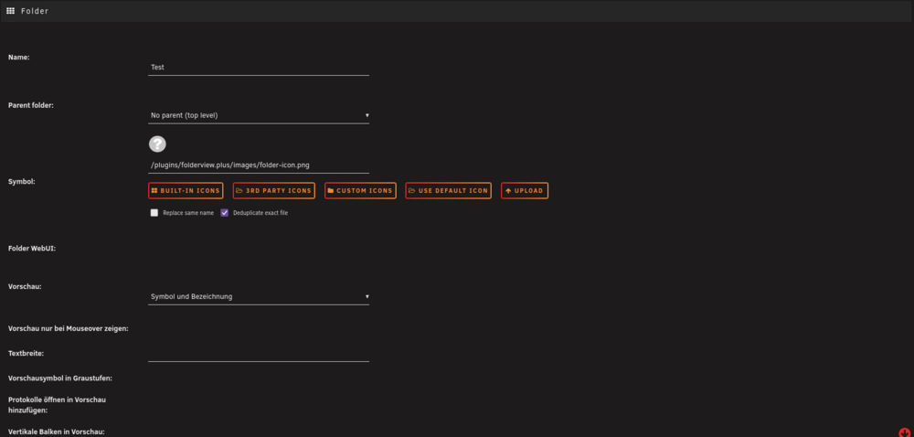Click the Folder WebUI: label
This screenshot has width=914, height=437.
tap(32, 249)
